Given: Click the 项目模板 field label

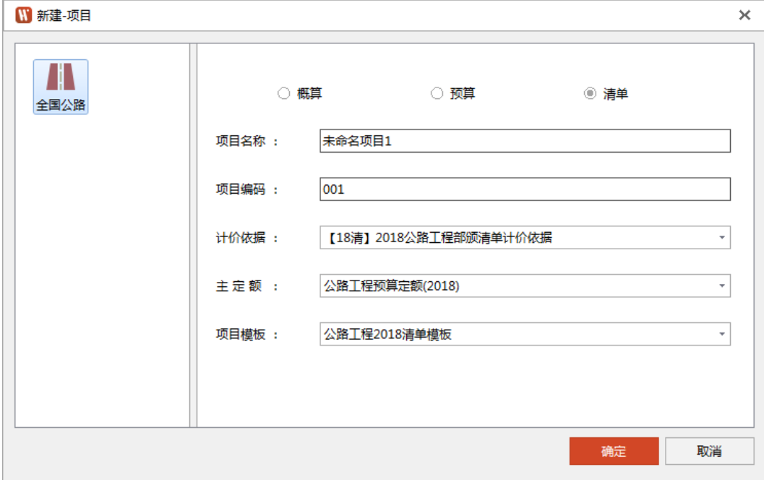Looking at the screenshot, I should 241,334.
